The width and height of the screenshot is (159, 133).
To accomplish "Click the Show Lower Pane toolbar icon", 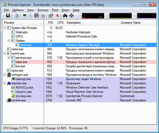I will tap(36, 16).
